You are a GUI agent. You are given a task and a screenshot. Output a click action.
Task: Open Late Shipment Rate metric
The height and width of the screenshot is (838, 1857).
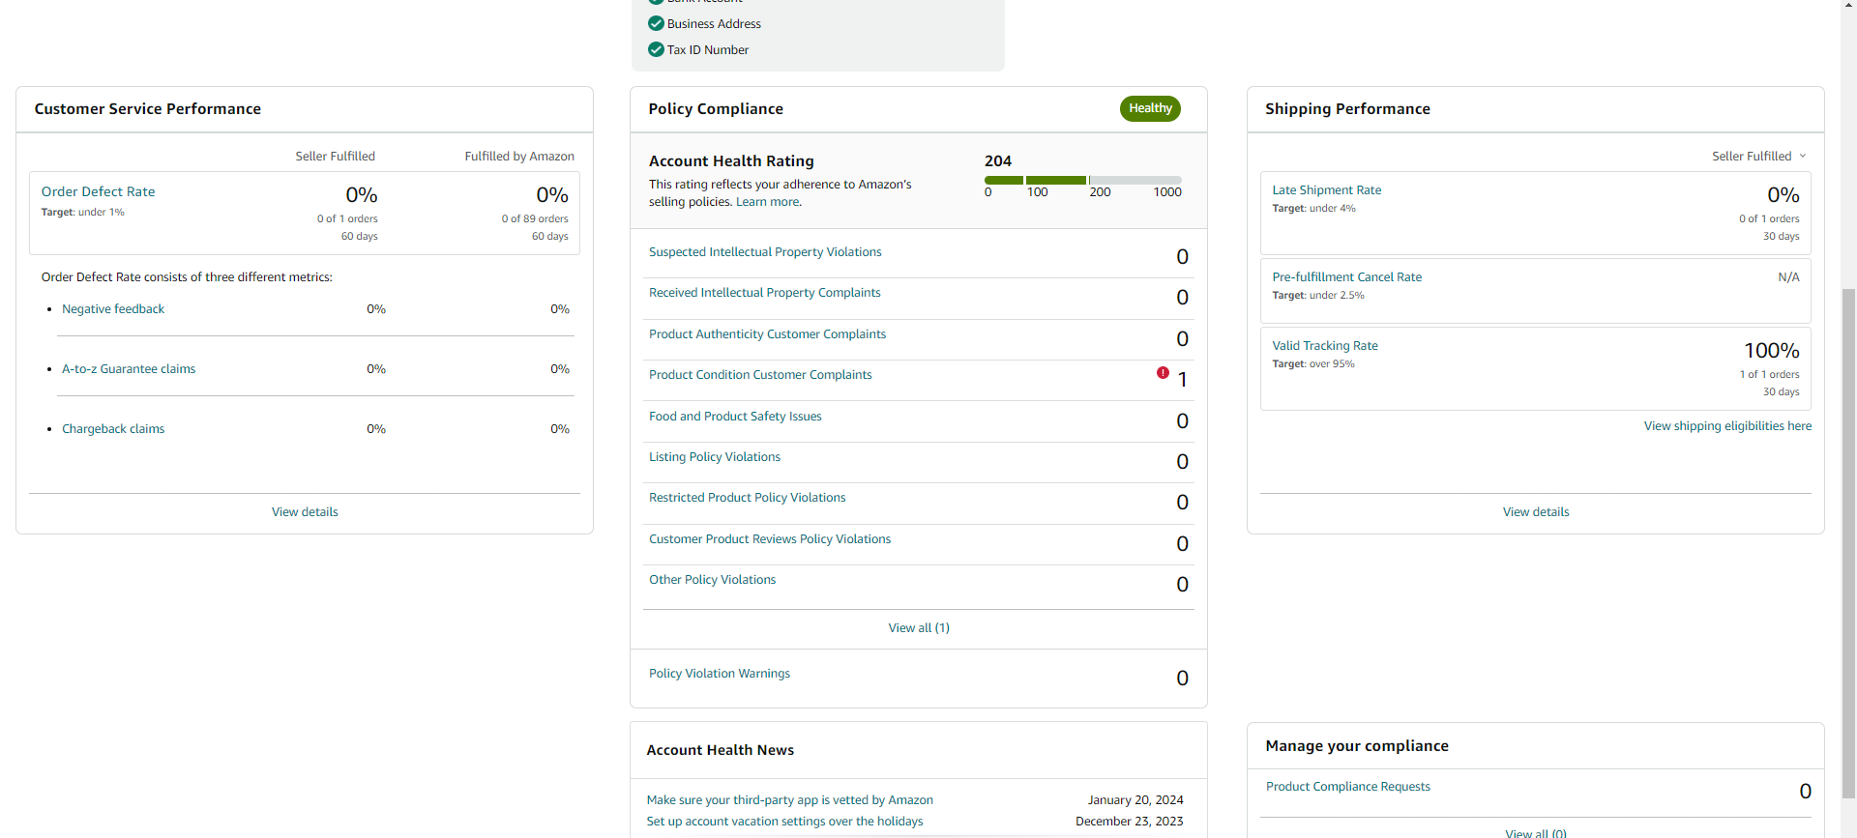[x=1326, y=190]
